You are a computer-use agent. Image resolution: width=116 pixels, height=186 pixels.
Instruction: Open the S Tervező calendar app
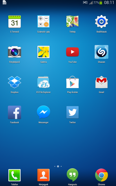(x=14, y=22)
